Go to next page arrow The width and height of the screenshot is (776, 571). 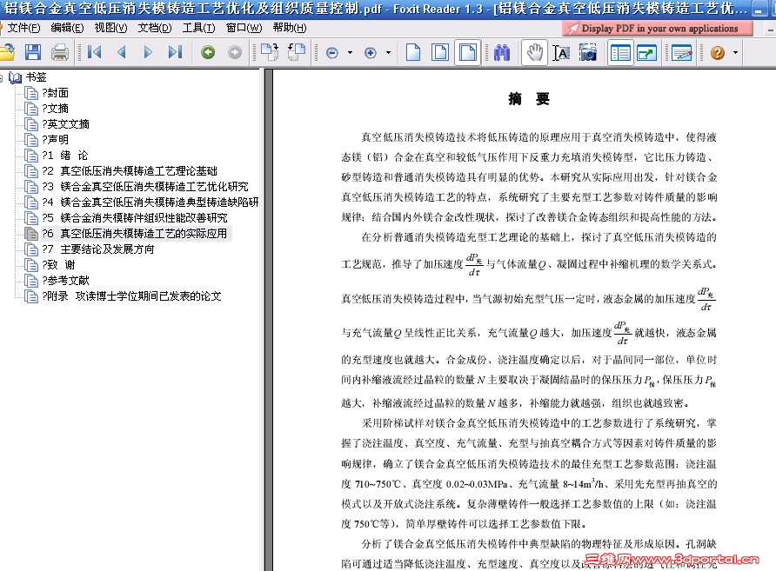pos(148,52)
